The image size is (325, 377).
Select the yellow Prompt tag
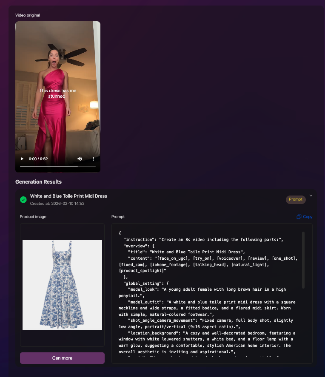tap(296, 199)
